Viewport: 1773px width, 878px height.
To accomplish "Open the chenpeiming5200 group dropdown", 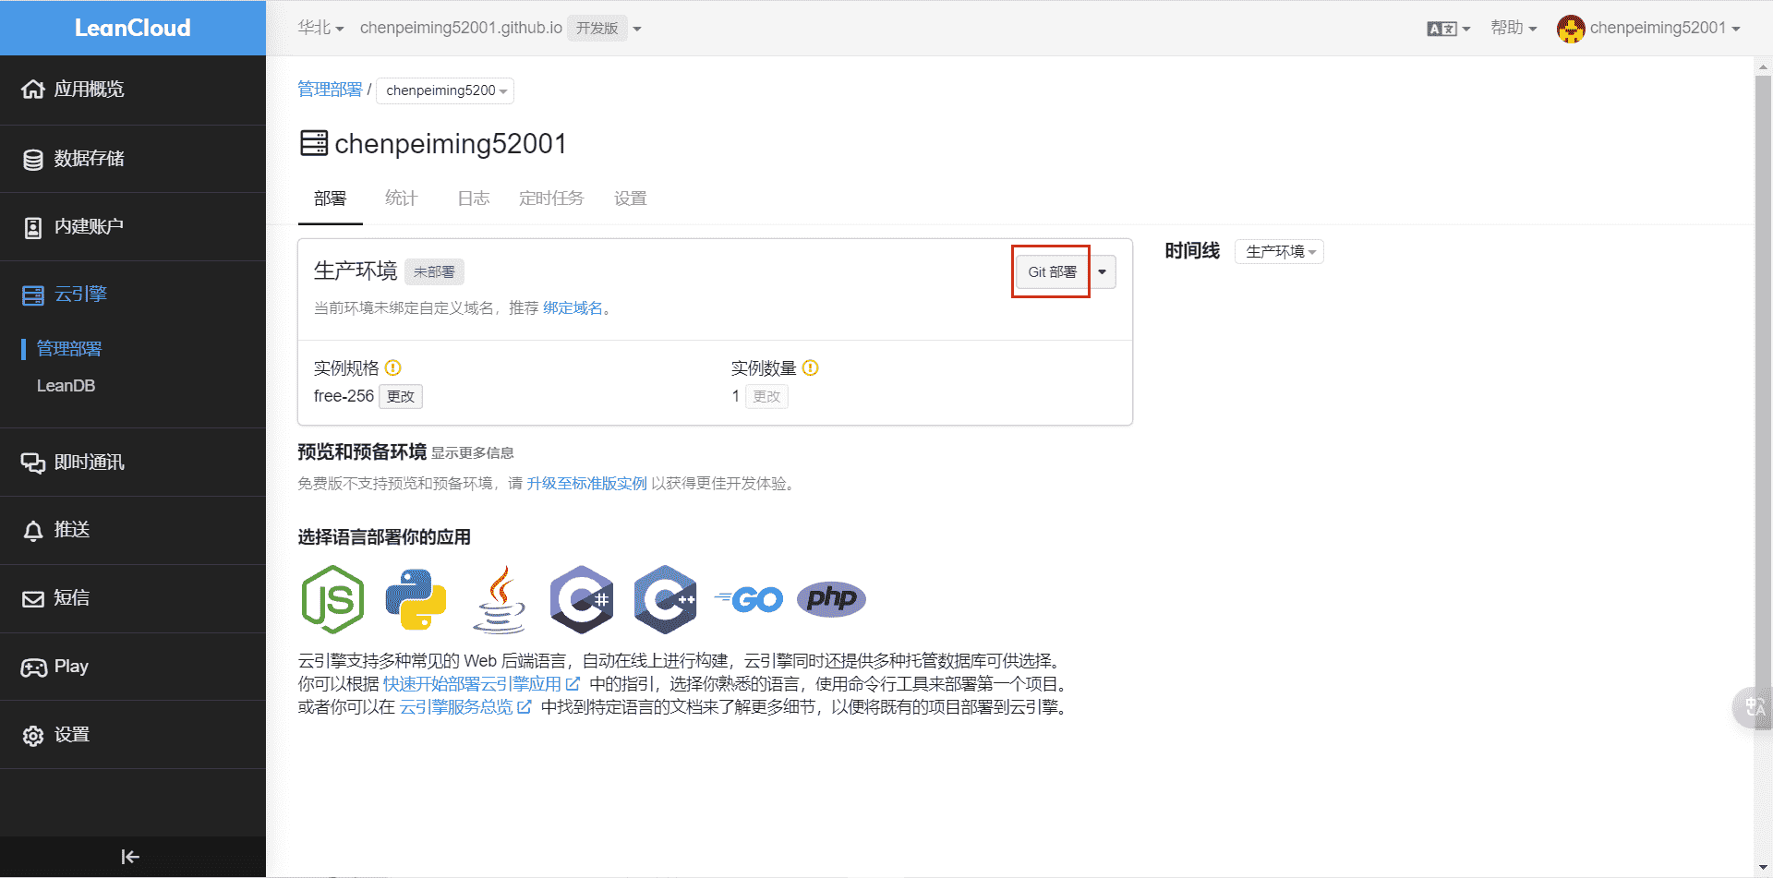I will pos(445,90).
